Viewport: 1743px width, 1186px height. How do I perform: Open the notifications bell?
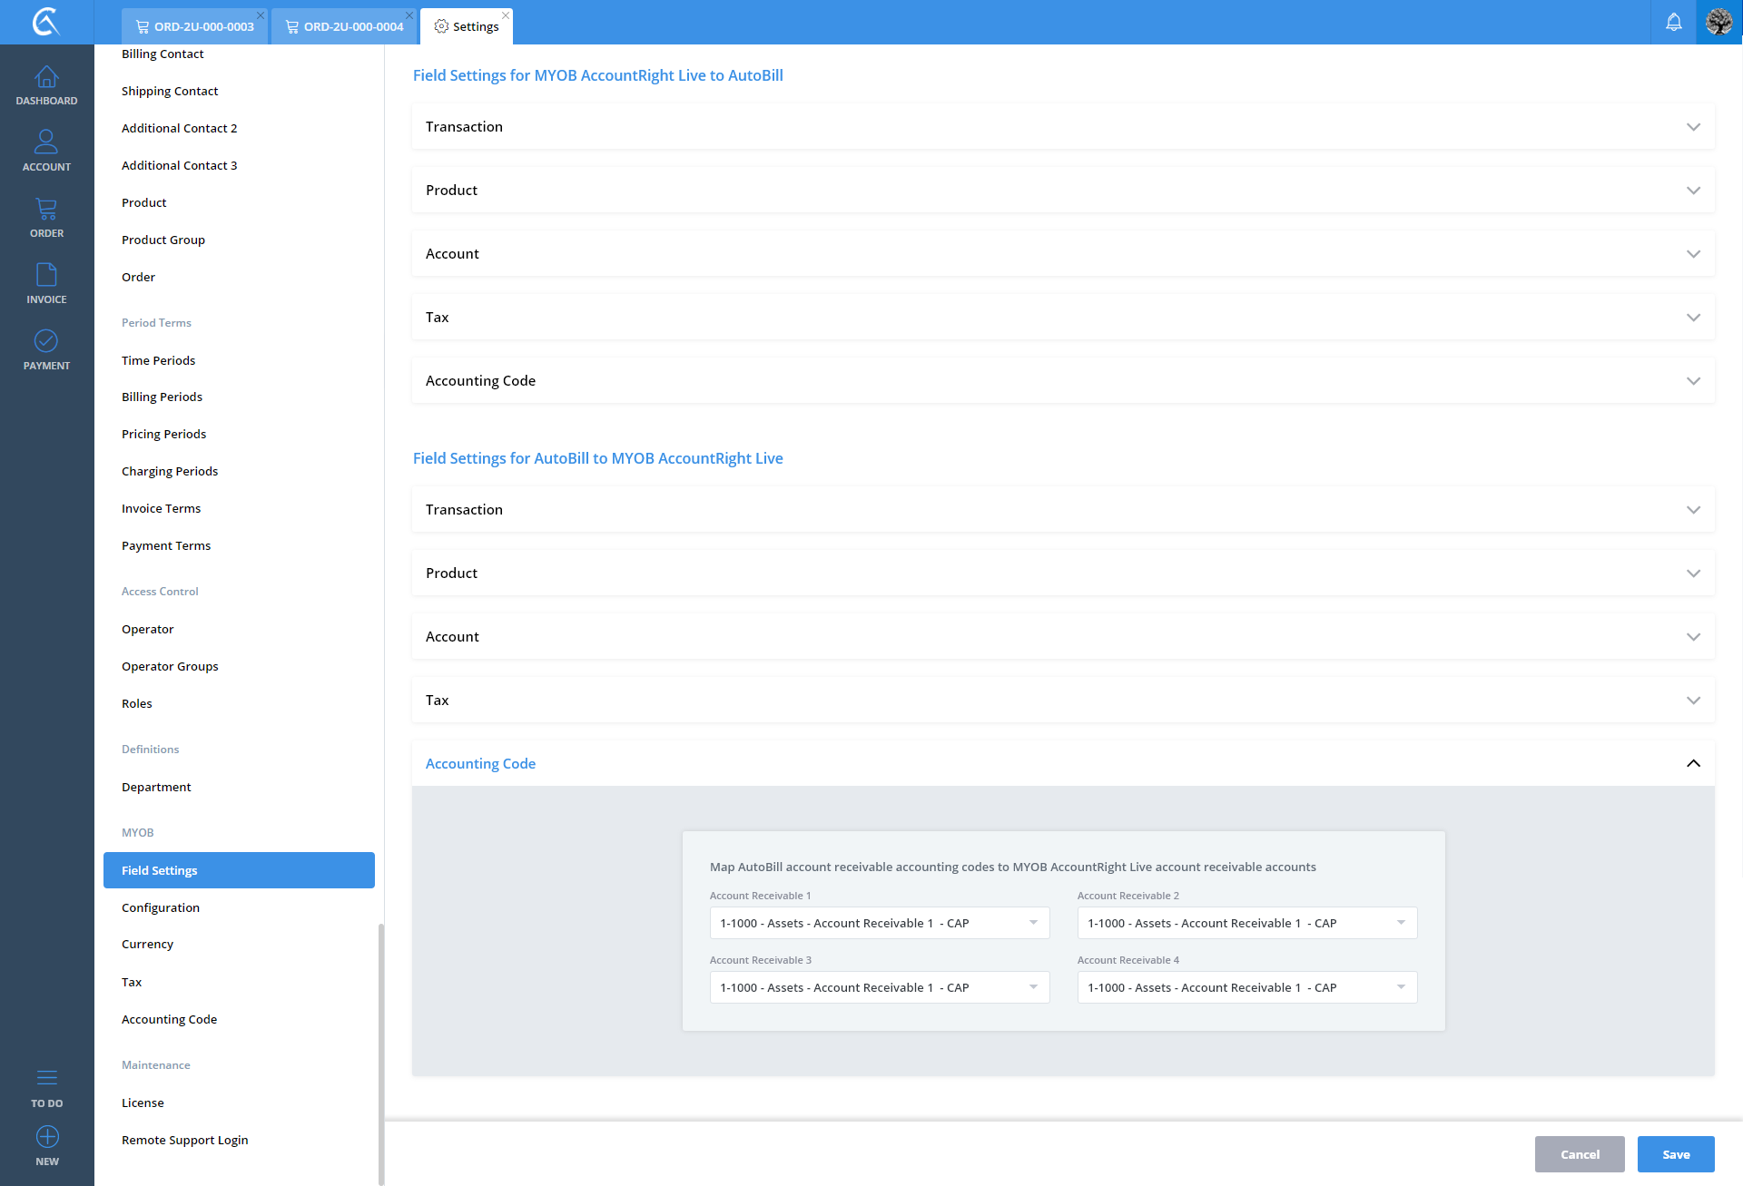pos(1673,22)
